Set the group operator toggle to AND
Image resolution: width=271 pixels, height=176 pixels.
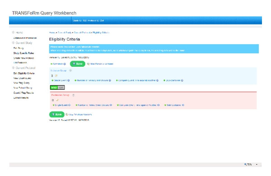[x=54, y=88]
